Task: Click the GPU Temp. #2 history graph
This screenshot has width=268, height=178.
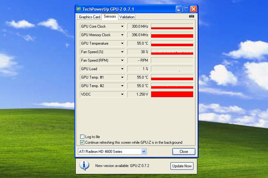Action: point(172,86)
